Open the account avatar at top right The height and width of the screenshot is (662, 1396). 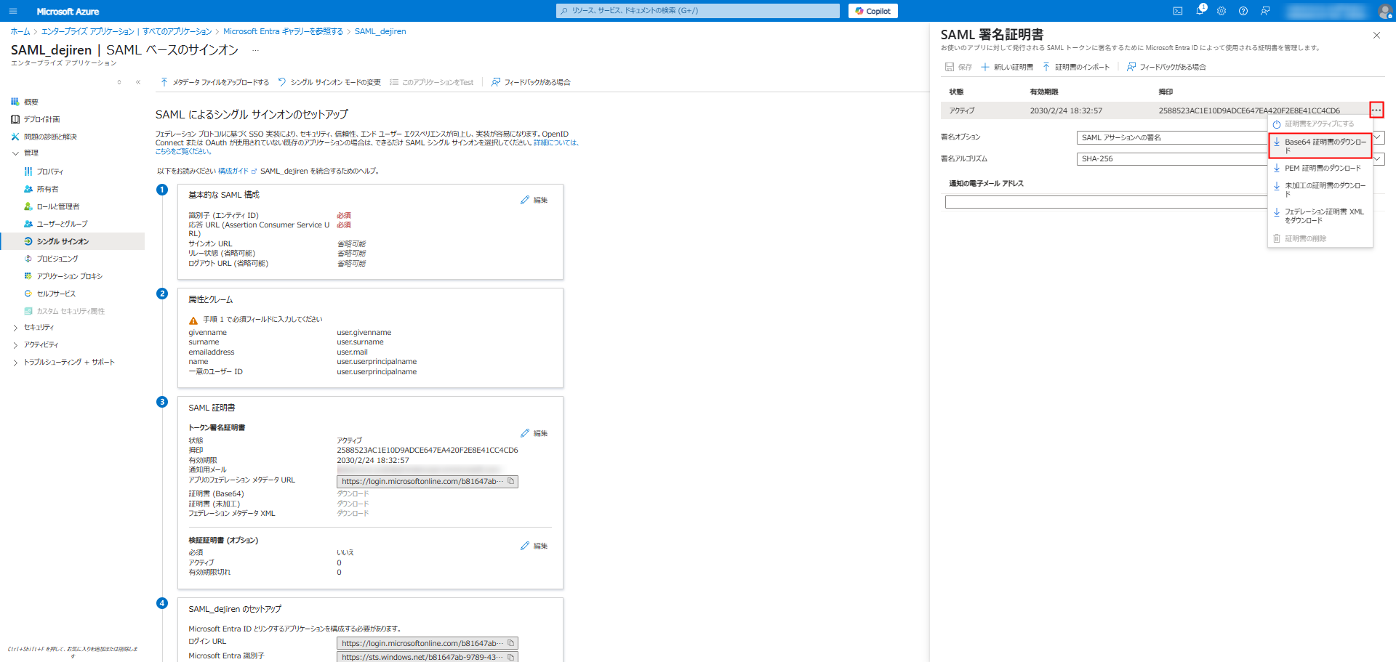click(1385, 11)
